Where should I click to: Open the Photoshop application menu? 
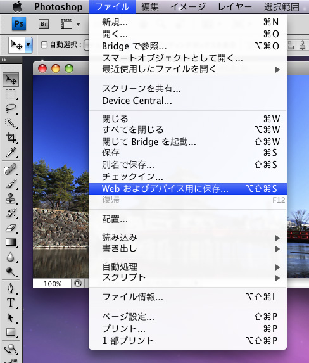pyautogui.click(x=58, y=7)
